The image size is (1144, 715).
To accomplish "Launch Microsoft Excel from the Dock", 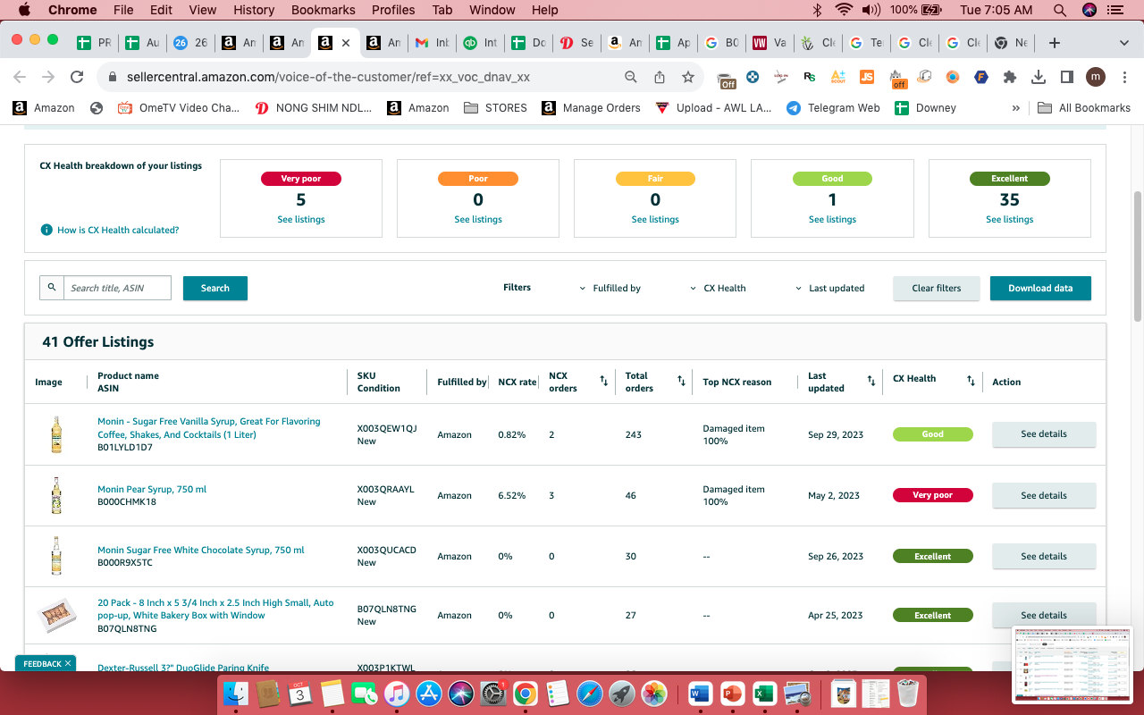I will point(764,693).
